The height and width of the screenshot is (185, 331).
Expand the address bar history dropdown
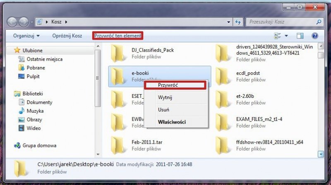(229, 21)
